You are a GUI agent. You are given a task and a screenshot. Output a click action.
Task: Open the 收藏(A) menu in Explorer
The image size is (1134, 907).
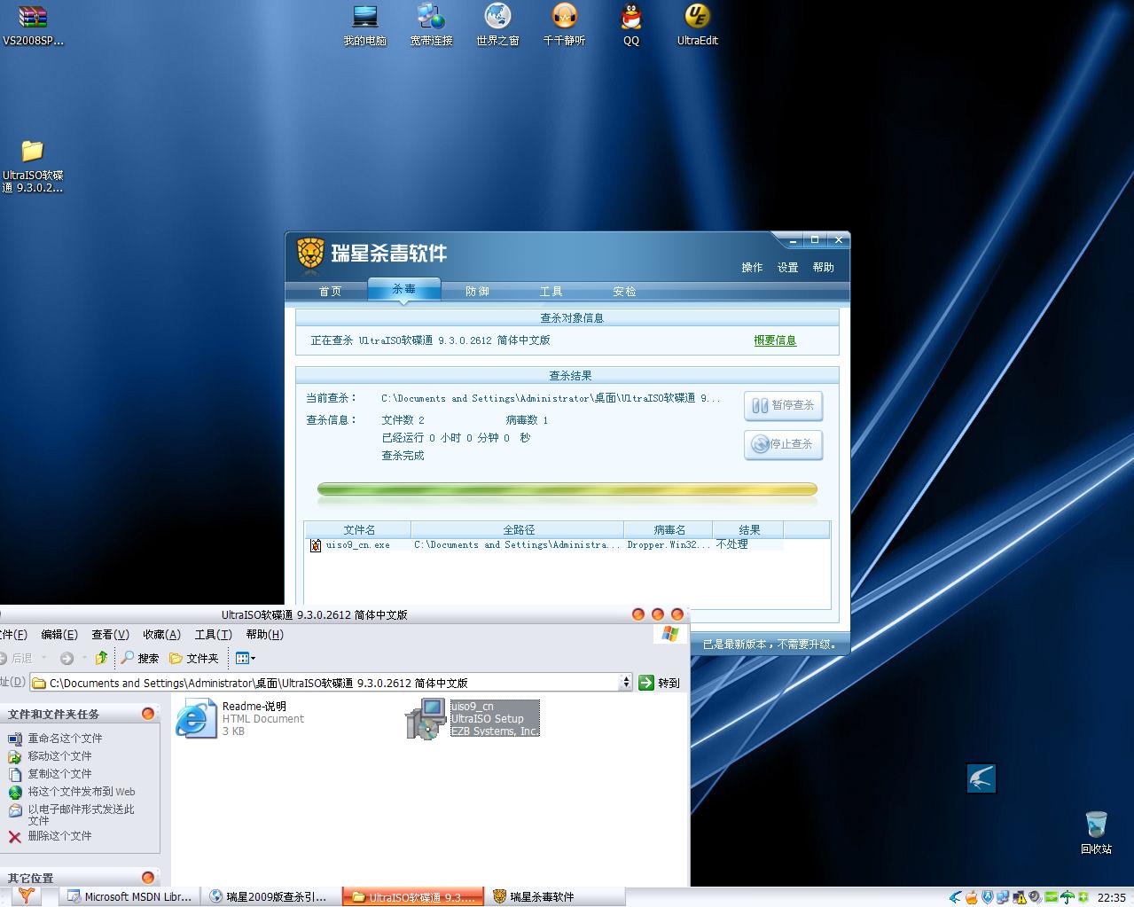161,634
